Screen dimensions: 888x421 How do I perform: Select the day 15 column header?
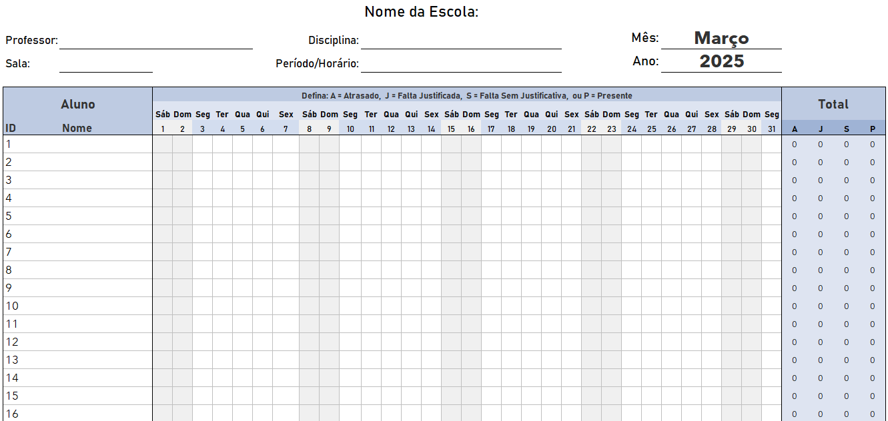pyautogui.click(x=451, y=129)
